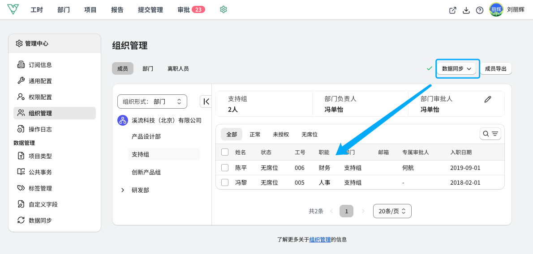Click the download icon in header
533x254 pixels.
pos(466,10)
